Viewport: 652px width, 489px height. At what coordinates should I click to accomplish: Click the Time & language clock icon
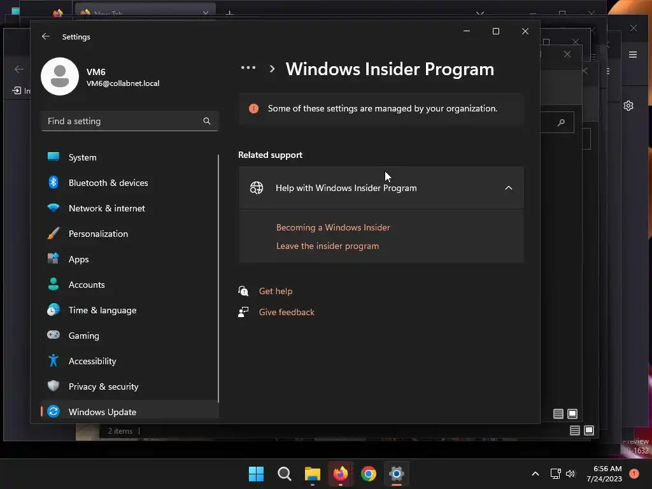(53, 309)
